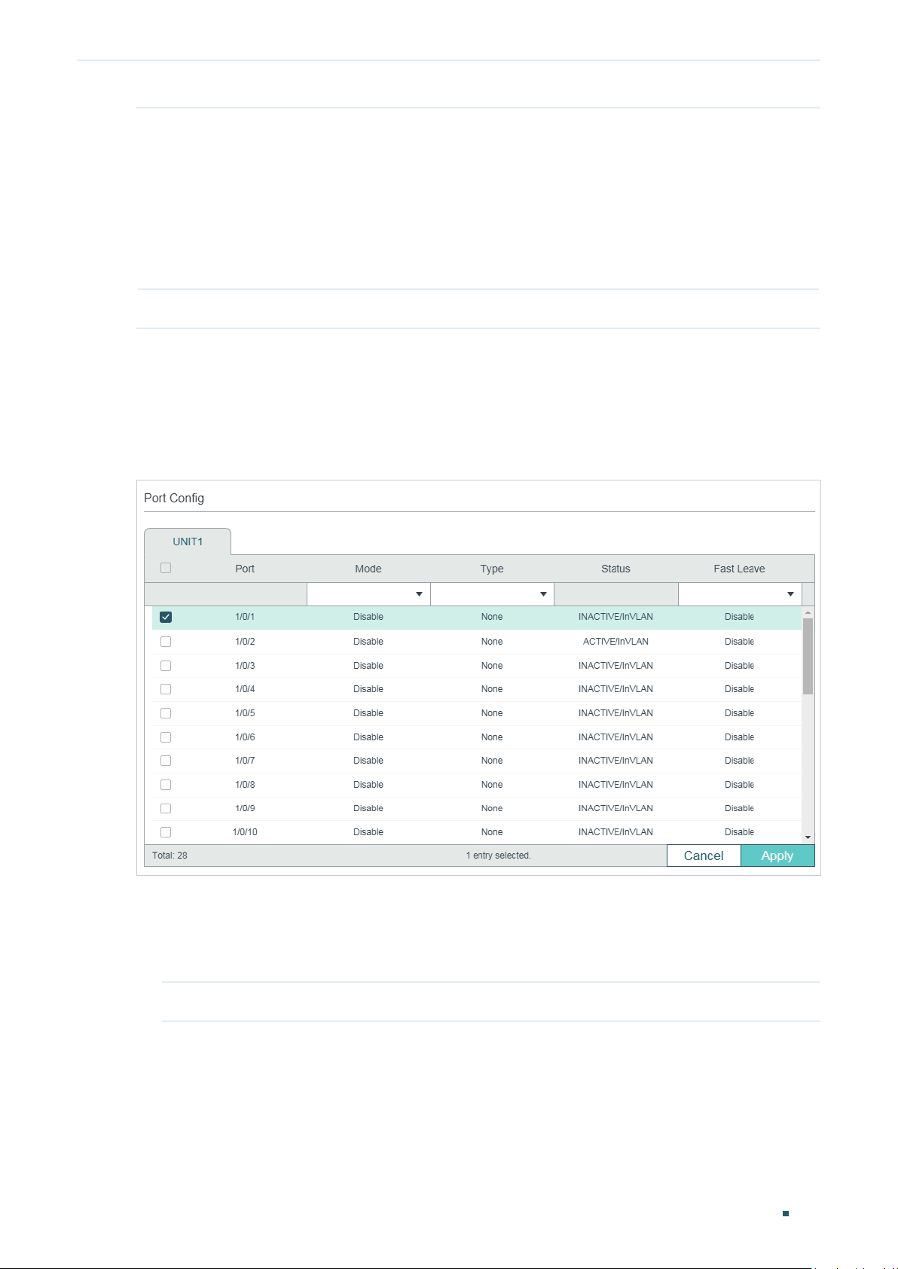898x1269 pixels.
Task: Click the scrollbar down arrow
Action: pos(808,837)
